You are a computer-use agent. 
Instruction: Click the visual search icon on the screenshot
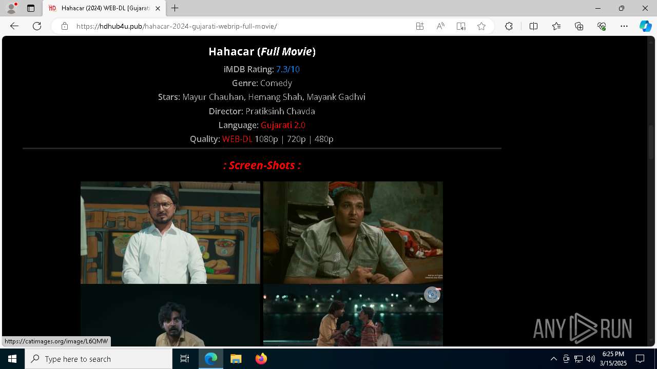tap(432, 295)
